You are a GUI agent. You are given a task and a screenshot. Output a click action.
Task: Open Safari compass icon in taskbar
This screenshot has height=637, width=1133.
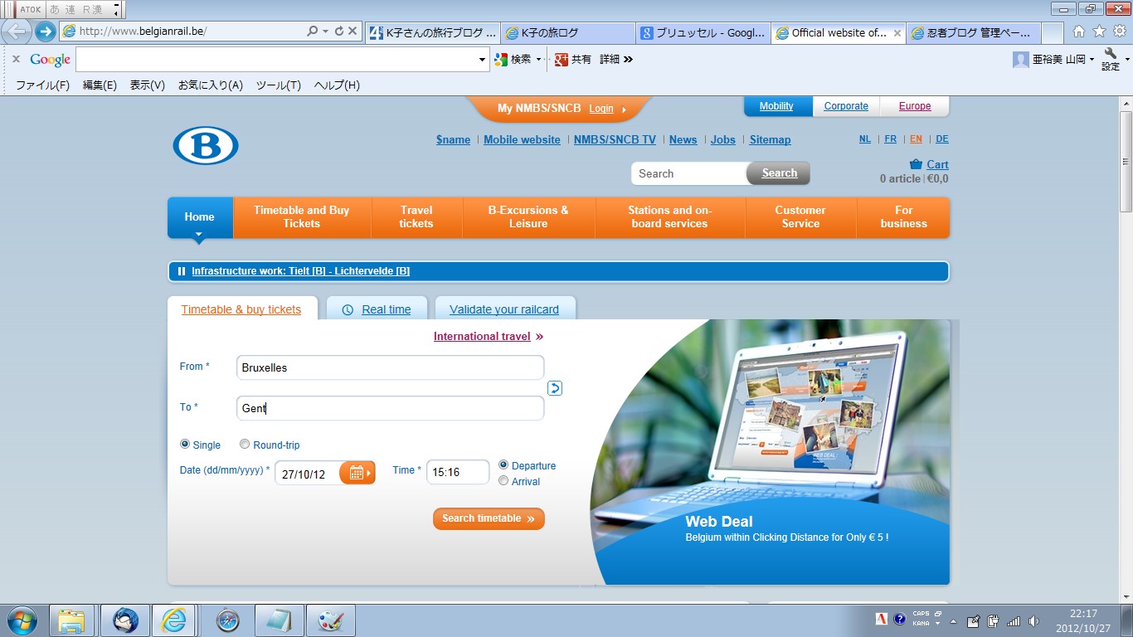pyautogui.click(x=228, y=620)
